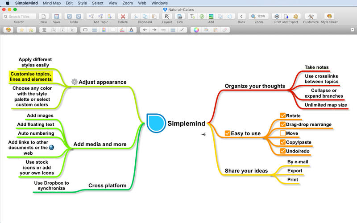Click the text color A icon

131,30
